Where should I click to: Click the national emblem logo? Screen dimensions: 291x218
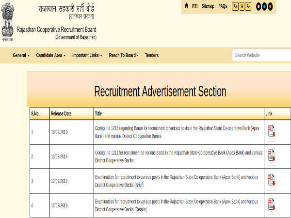8,20
